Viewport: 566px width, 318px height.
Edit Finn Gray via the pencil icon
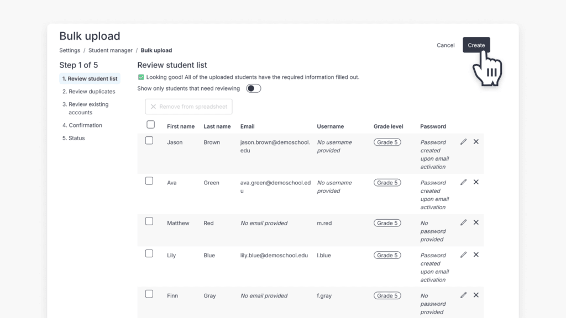pos(463,295)
